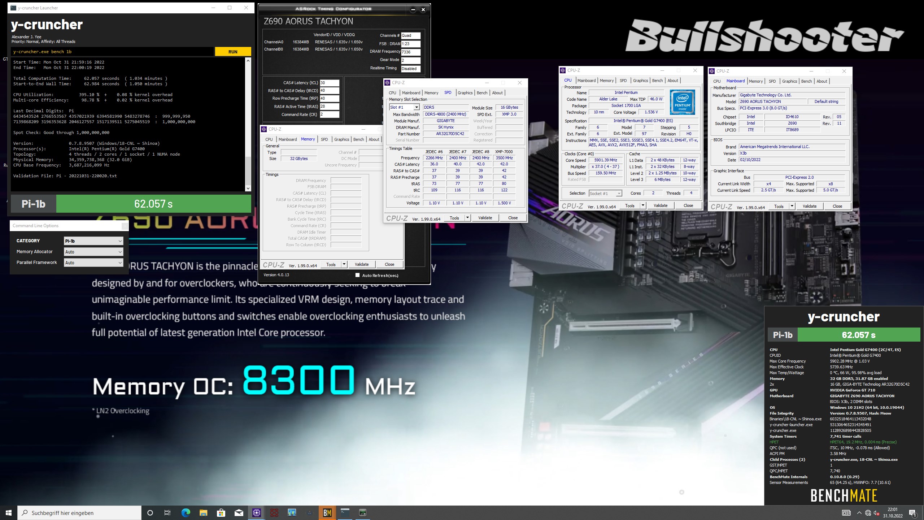Switch to Memory tab in CPU-Z SPD window

coord(431,93)
